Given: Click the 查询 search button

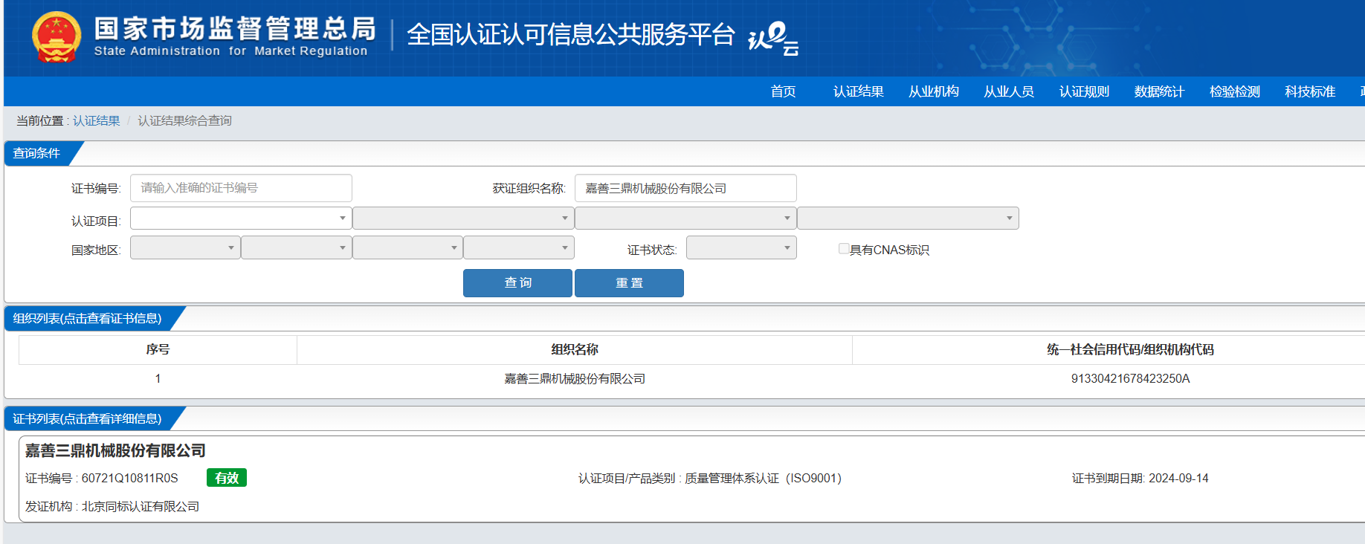Looking at the screenshot, I should [517, 283].
